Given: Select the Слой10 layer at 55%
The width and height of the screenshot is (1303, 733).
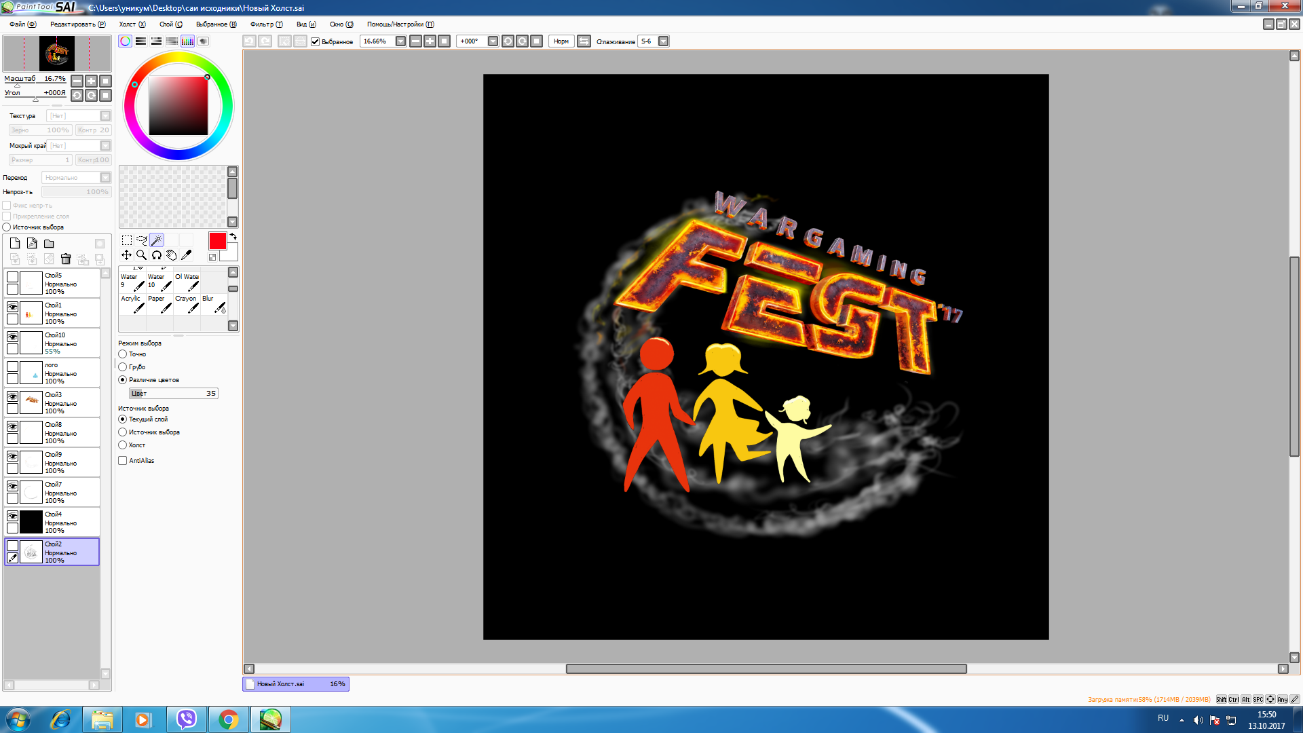Looking at the screenshot, I should (x=52, y=343).
